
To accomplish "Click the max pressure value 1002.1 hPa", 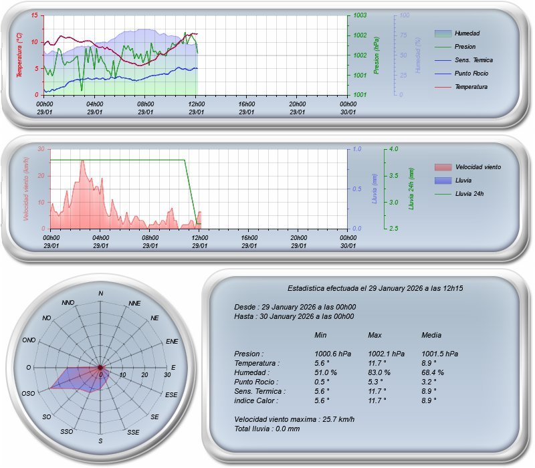I will point(386,354).
